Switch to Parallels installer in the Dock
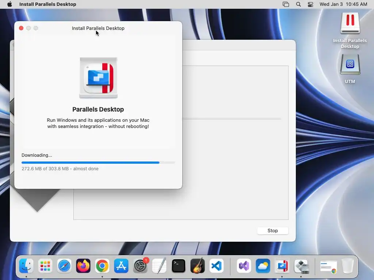The width and height of the screenshot is (374, 280). tap(282, 266)
